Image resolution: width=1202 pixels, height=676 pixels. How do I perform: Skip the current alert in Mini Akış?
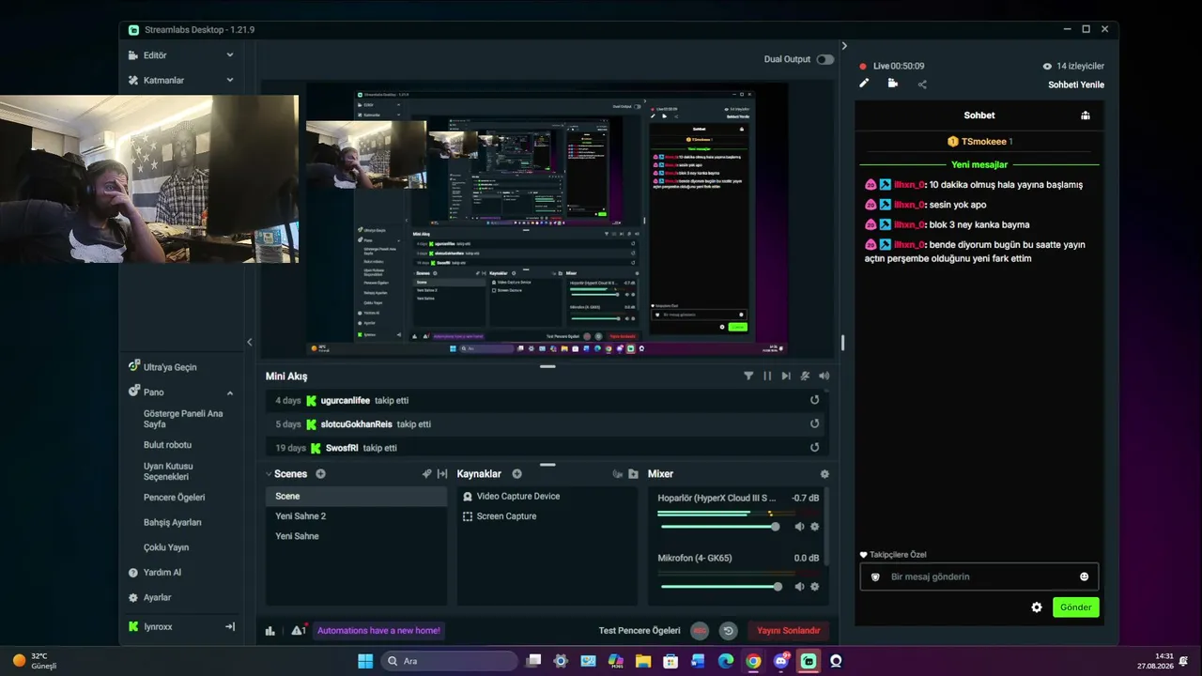coord(786,376)
